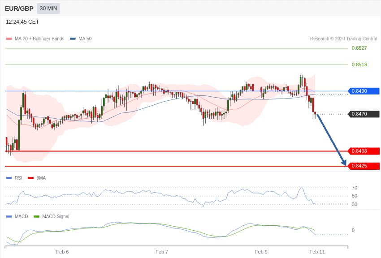381x258 pixels.
Task: Click the 12:24:45 CET timestamp
Action: 22,22
